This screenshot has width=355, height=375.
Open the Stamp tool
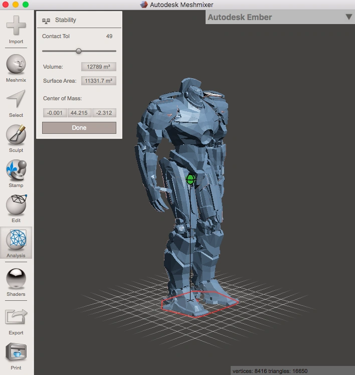point(16,170)
